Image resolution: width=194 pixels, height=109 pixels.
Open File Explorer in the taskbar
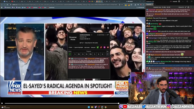[92, 107]
